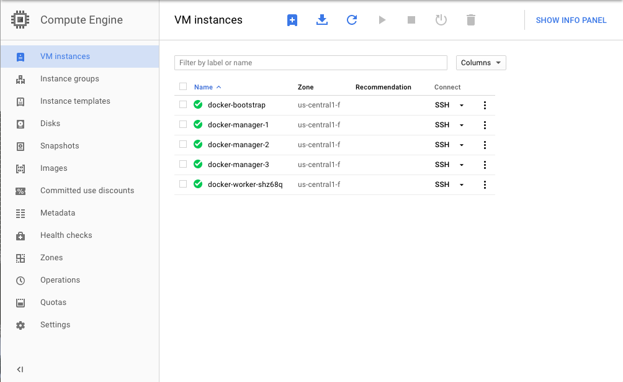Click the Disks sidebar icon
This screenshot has width=623, height=382.
20,124
